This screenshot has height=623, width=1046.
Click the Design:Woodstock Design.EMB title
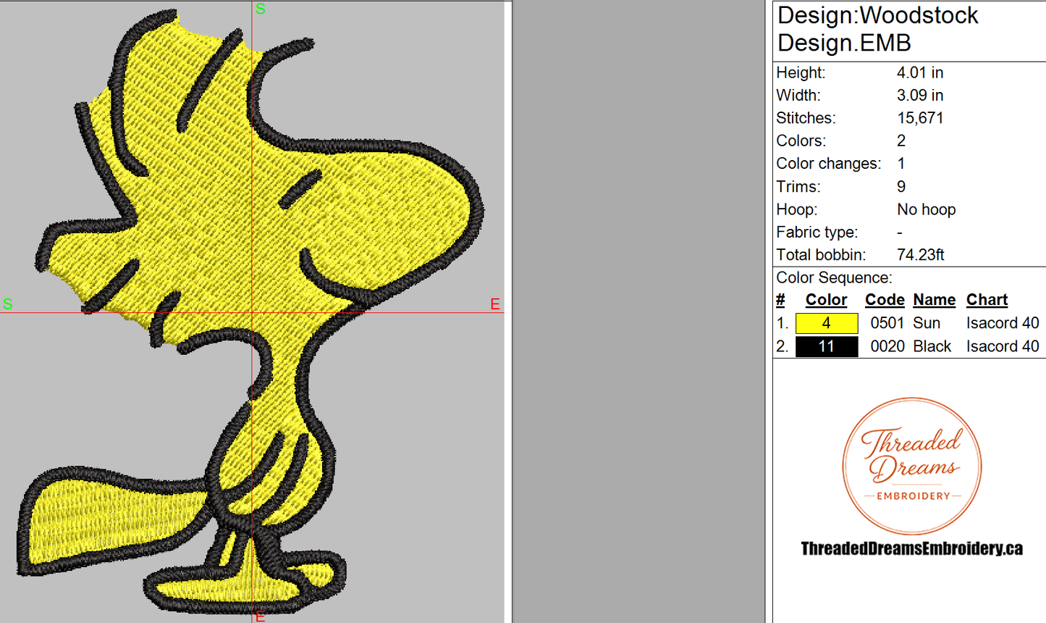877,29
